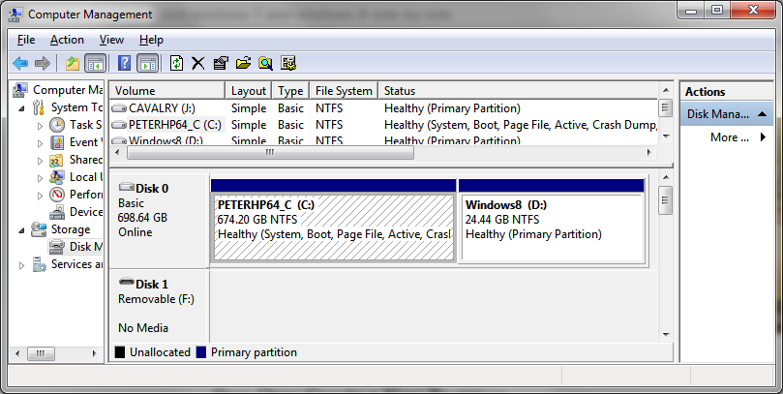Select the PETERHP64_C partition block on Disk 0
Image resolution: width=783 pixels, height=394 pixels.
(x=334, y=227)
